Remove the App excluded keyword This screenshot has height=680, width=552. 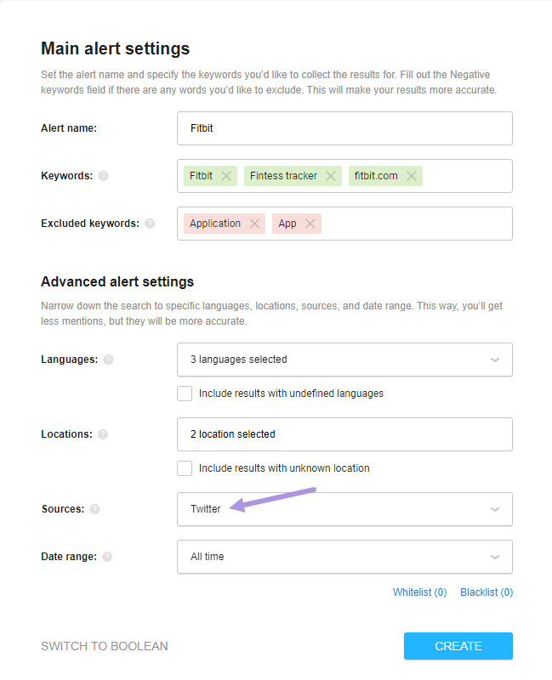point(310,224)
